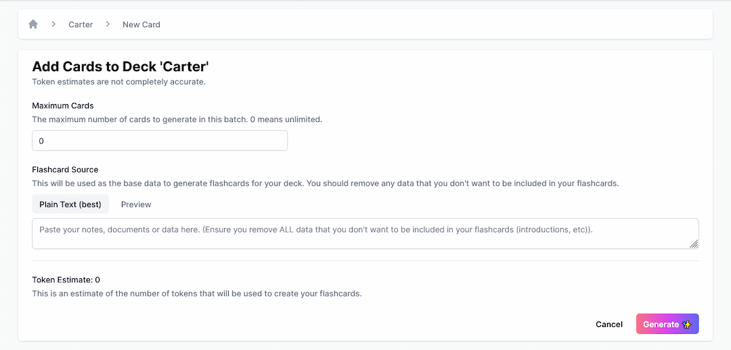Click the Maximum Cards label

click(63, 106)
